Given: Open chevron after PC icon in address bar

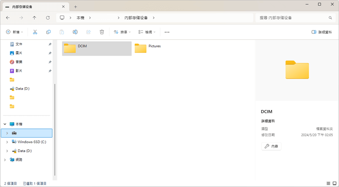Looking at the screenshot, I should pos(70,18).
